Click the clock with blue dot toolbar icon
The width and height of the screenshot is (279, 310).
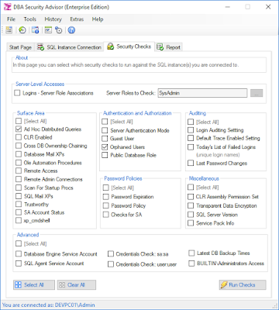[x=59, y=30]
